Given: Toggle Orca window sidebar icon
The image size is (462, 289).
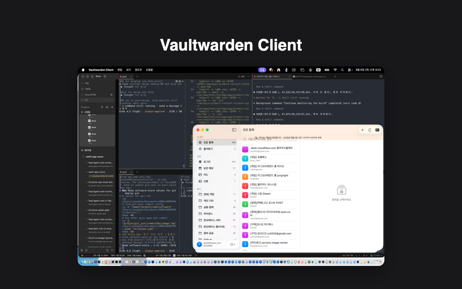Looking at the screenshot, I should (x=105, y=77).
